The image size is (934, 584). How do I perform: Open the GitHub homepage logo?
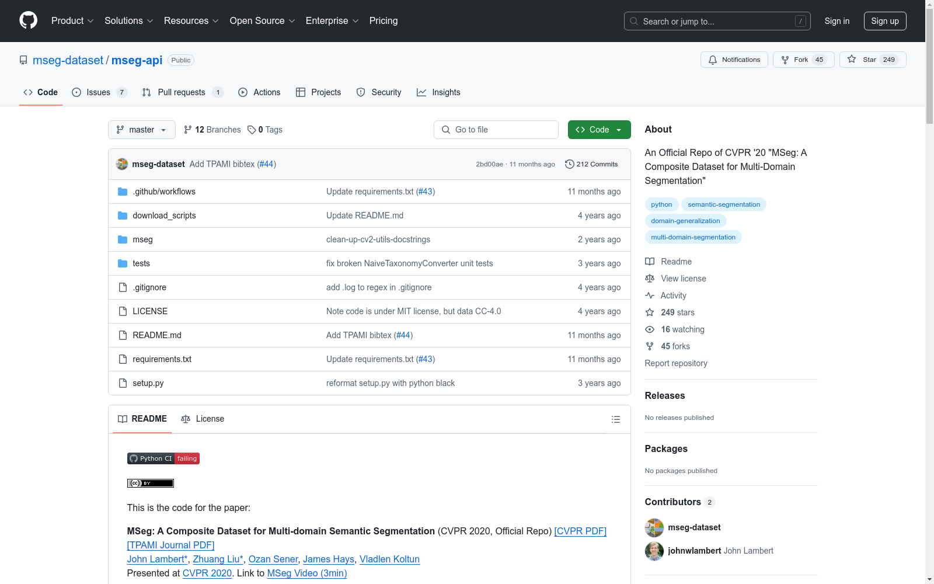click(28, 20)
